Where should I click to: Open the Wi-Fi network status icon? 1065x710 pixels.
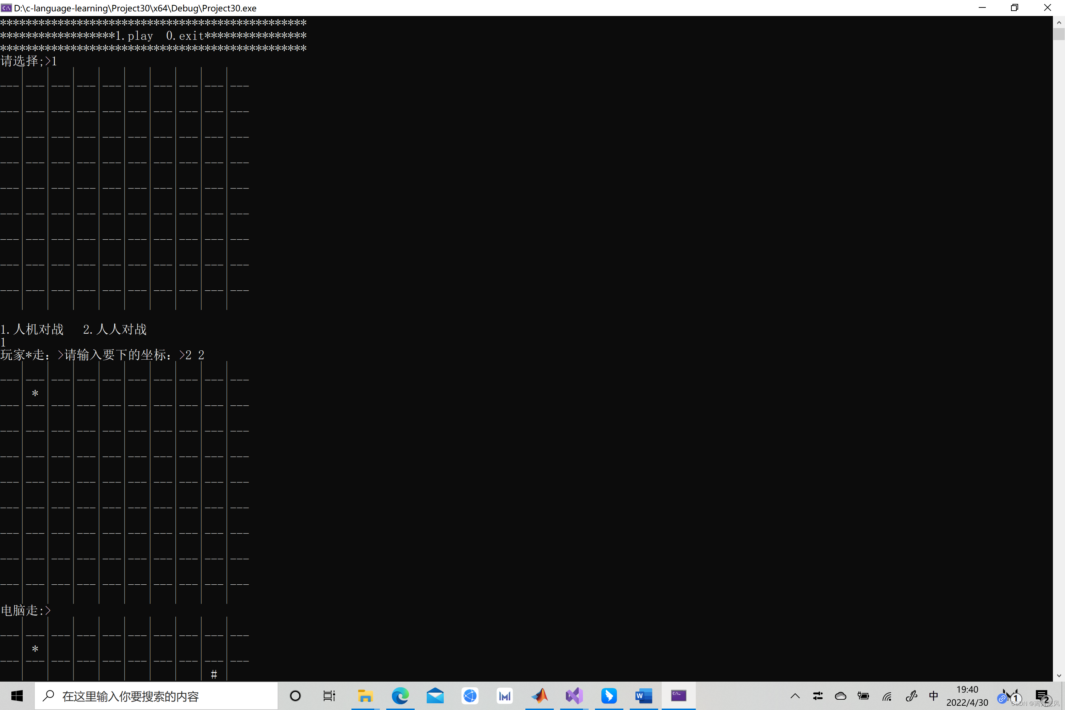click(x=886, y=696)
